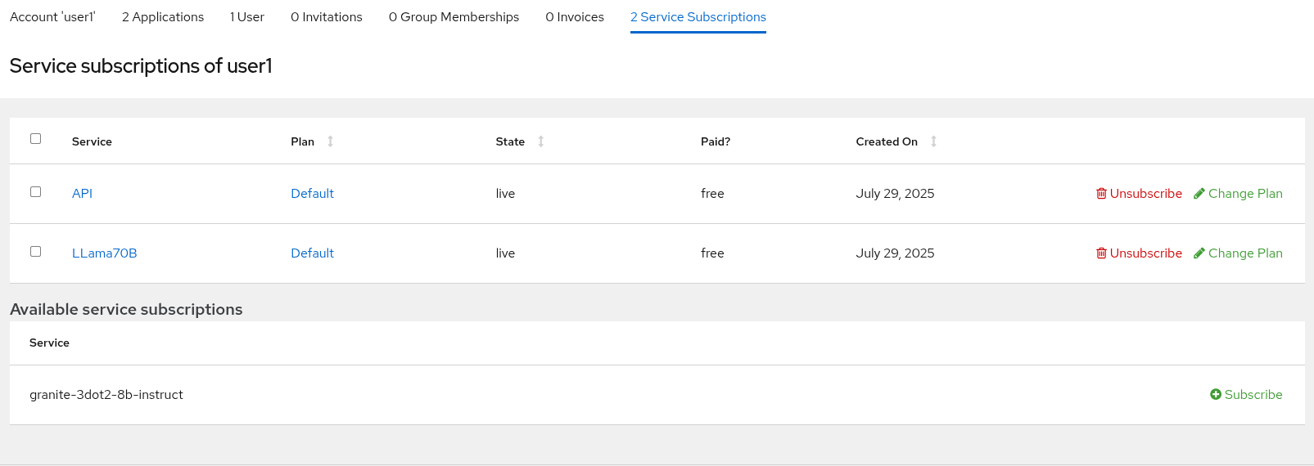Click trash icon in API row Unsubscribe
1314x466 pixels.
[x=1101, y=194]
